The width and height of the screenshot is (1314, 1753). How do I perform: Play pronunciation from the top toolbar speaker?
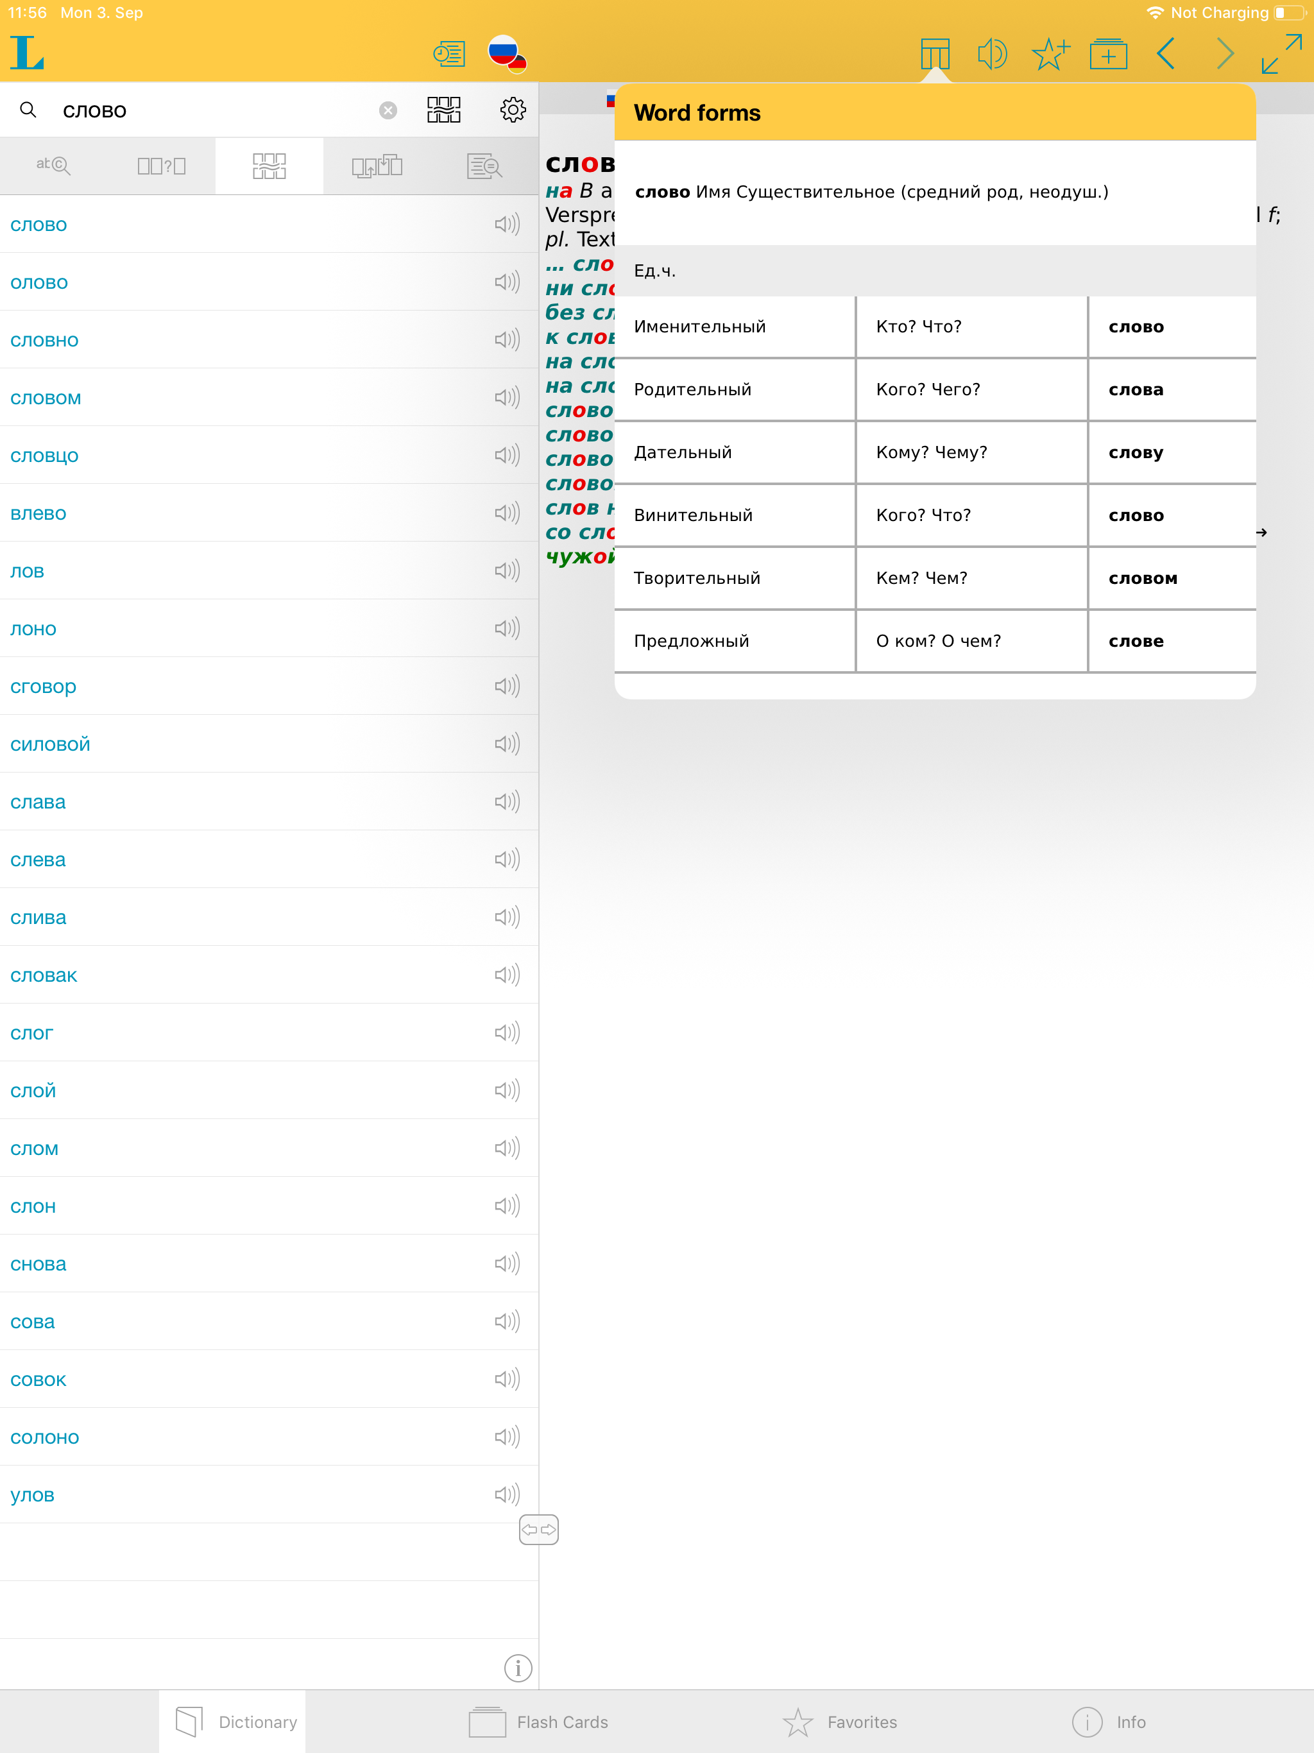click(x=993, y=53)
